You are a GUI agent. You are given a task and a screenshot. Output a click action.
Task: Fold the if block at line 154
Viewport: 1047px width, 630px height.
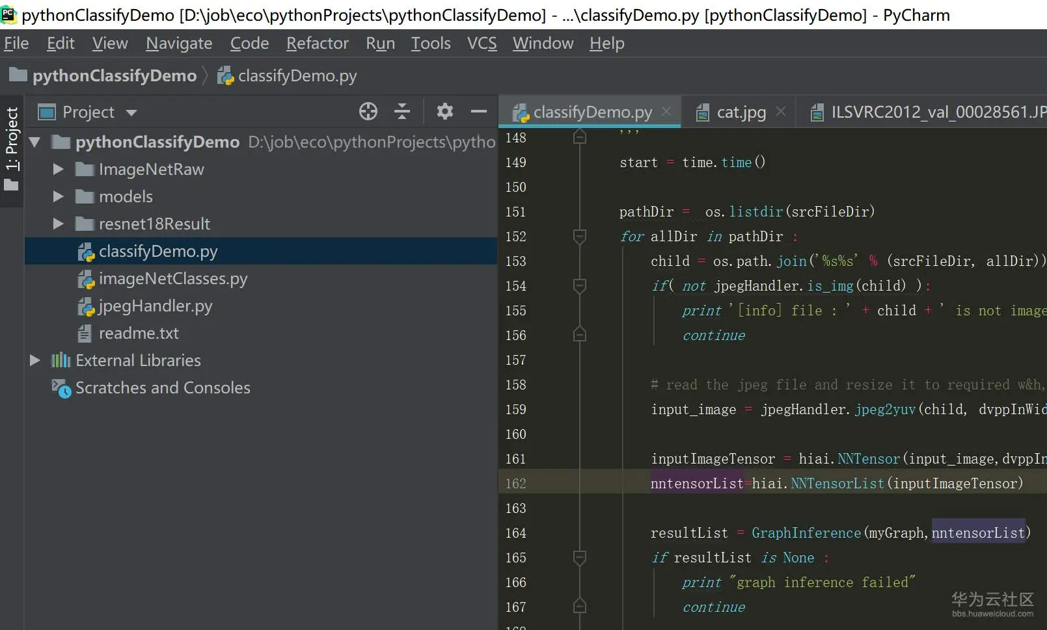[579, 285]
